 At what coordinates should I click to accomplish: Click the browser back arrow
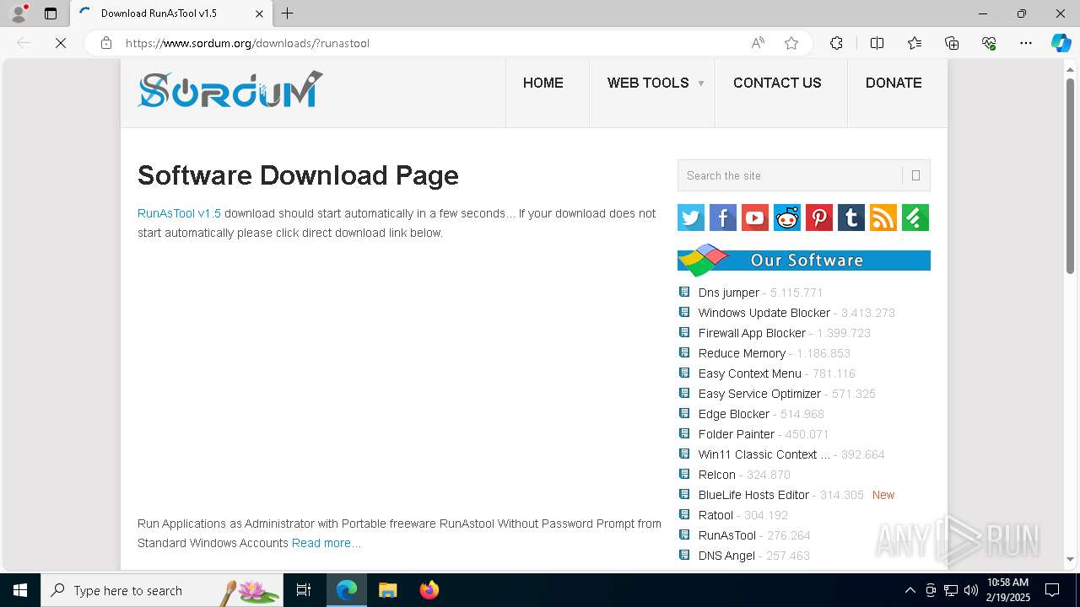[24, 43]
